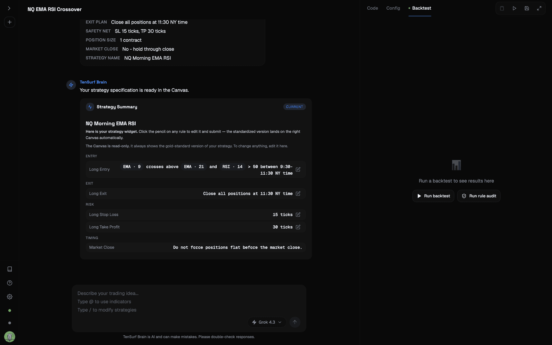
Task: Send message with the up-arrow button
Action: [295, 322]
